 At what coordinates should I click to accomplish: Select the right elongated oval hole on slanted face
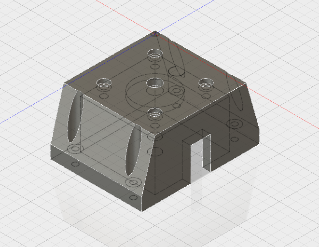[134, 150]
